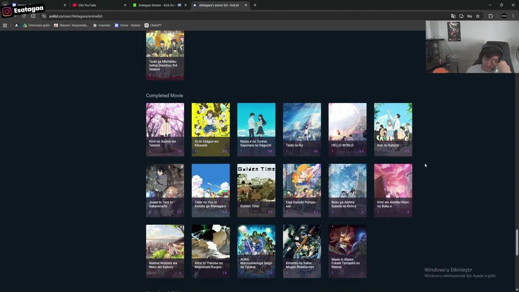The width and height of the screenshot is (519, 292).
Task: Click Made in Abyss: Fukaki Tamashii no Reimei title
Action: click(345, 263)
